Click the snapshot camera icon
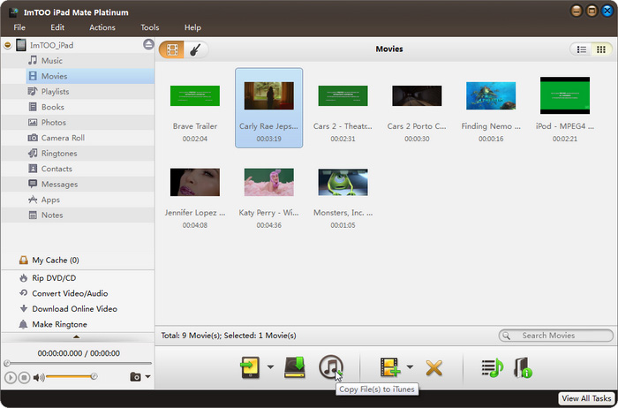 click(135, 377)
